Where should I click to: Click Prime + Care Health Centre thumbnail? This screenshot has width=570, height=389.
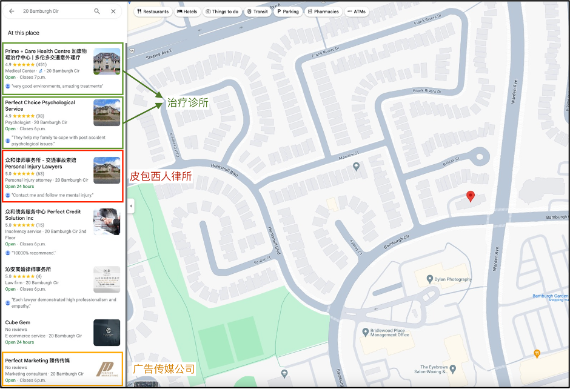[x=107, y=61]
